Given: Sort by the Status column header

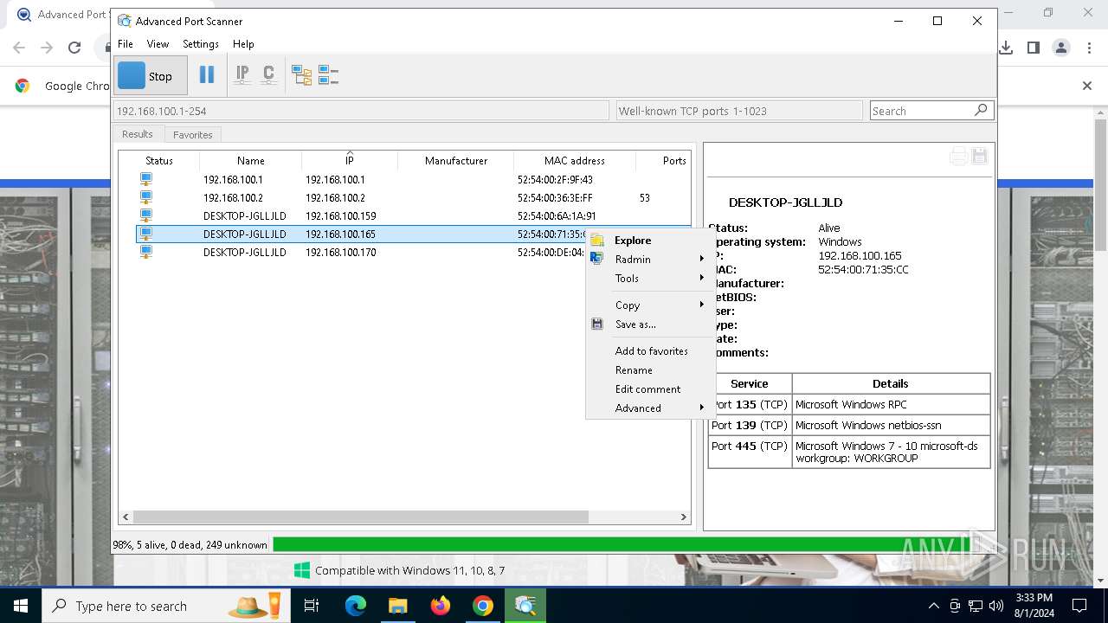Looking at the screenshot, I should pyautogui.click(x=159, y=160).
